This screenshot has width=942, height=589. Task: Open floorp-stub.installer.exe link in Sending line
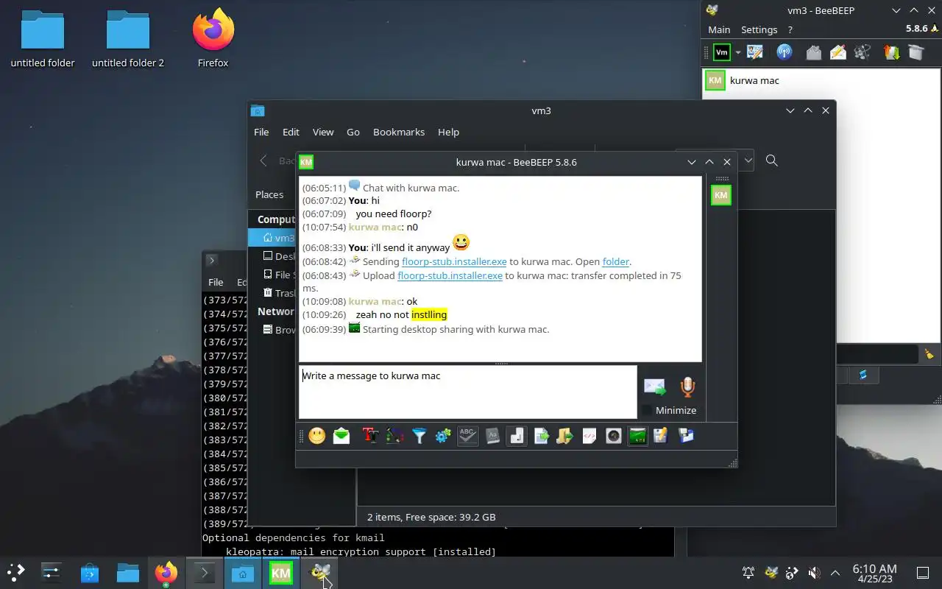[x=454, y=261]
